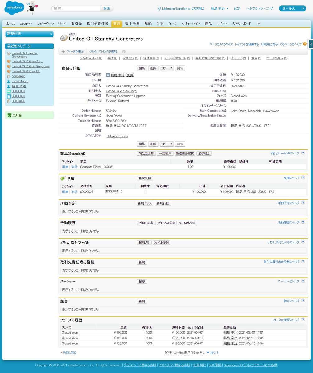Click help icon for 見積 related list
Viewport: 313px width, 373px height.
303,178
